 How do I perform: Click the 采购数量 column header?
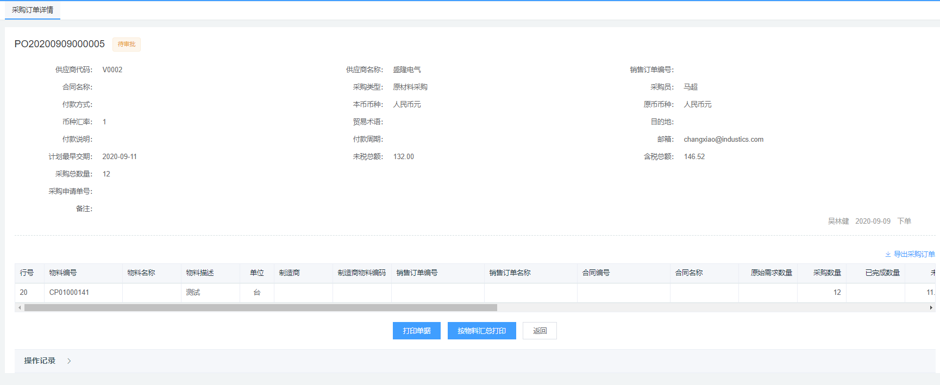tap(826, 273)
